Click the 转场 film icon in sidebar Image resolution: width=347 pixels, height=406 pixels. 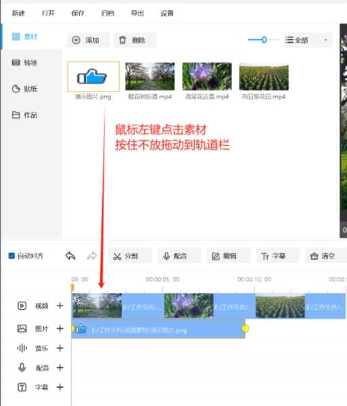click(x=16, y=62)
